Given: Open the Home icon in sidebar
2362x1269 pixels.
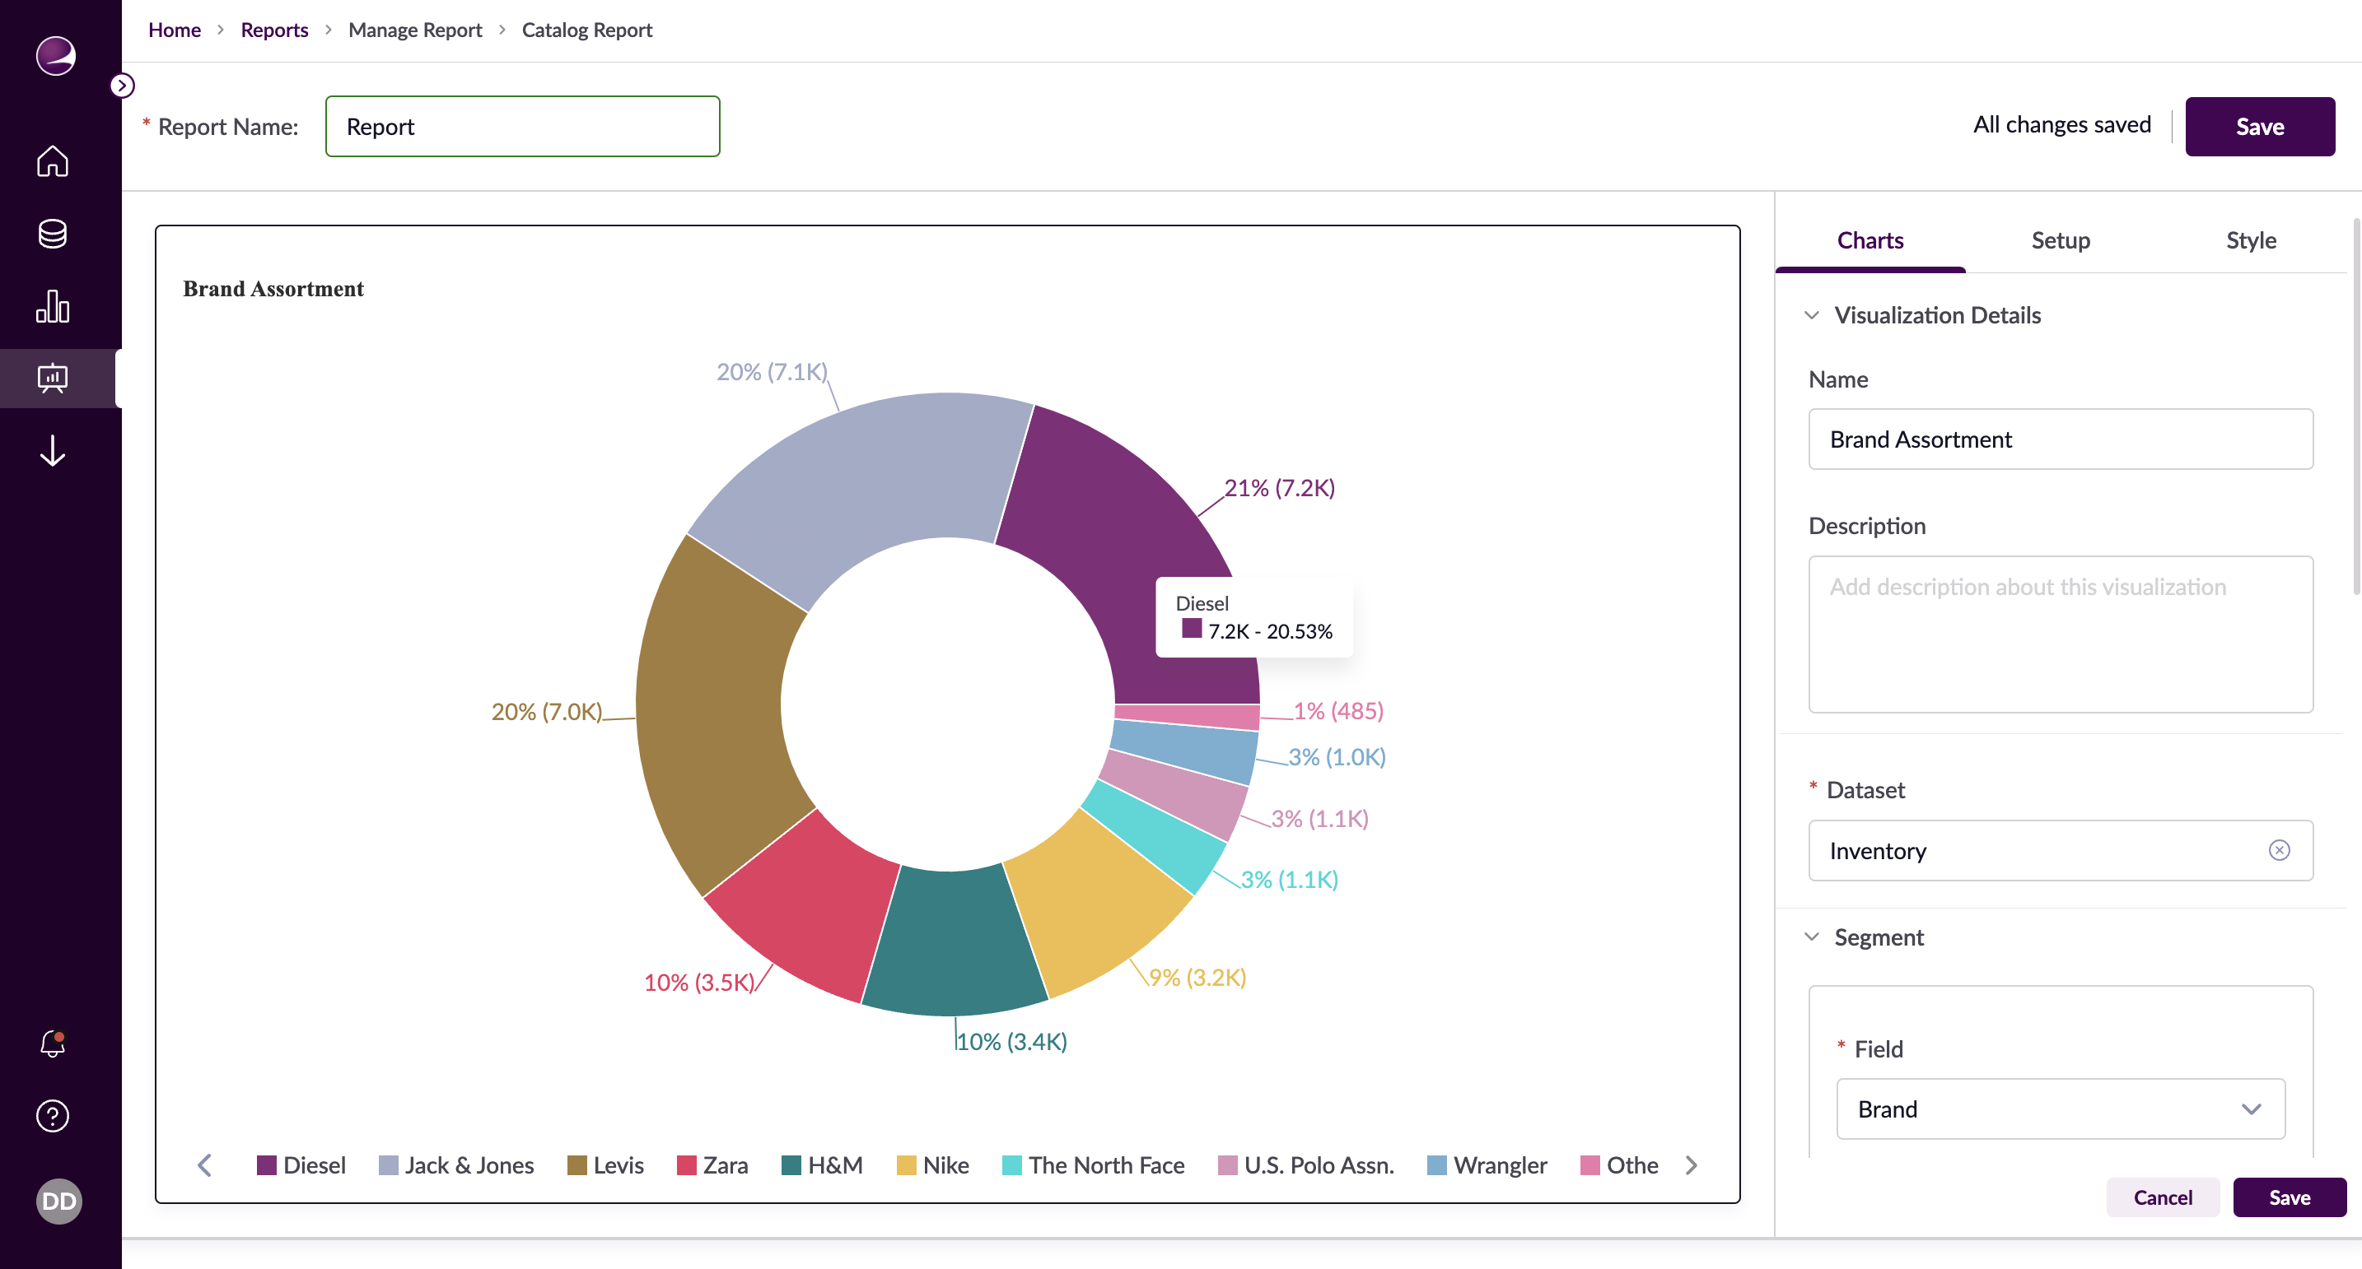Looking at the screenshot, I should tap(52, 161).
